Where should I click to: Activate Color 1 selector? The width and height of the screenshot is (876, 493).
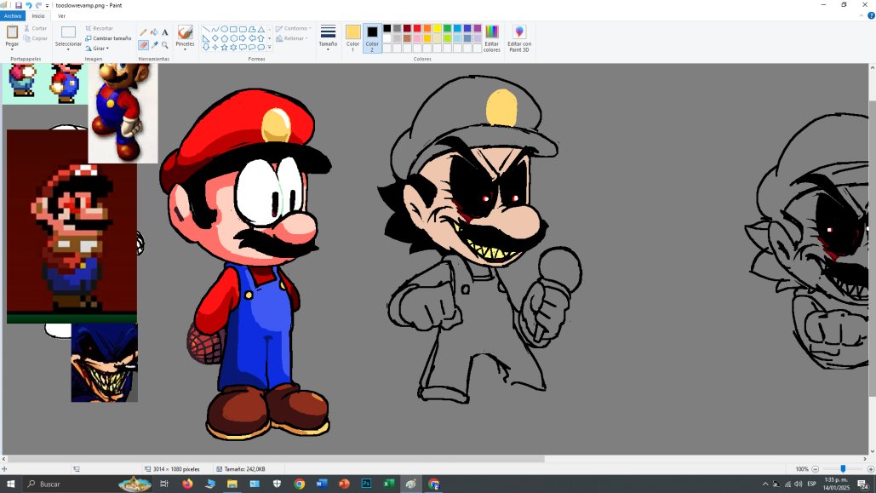pos(352,38)
